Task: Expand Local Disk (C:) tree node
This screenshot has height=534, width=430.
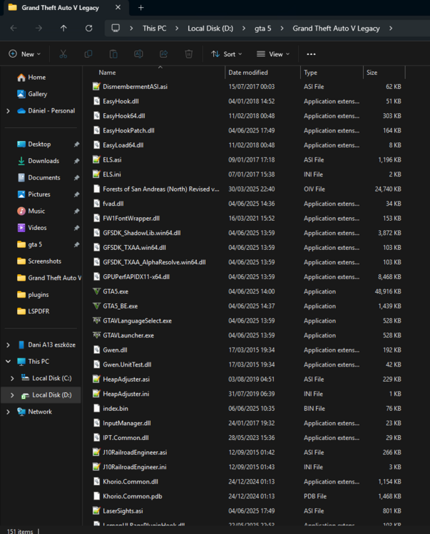Action: click(x=12, y=378)
